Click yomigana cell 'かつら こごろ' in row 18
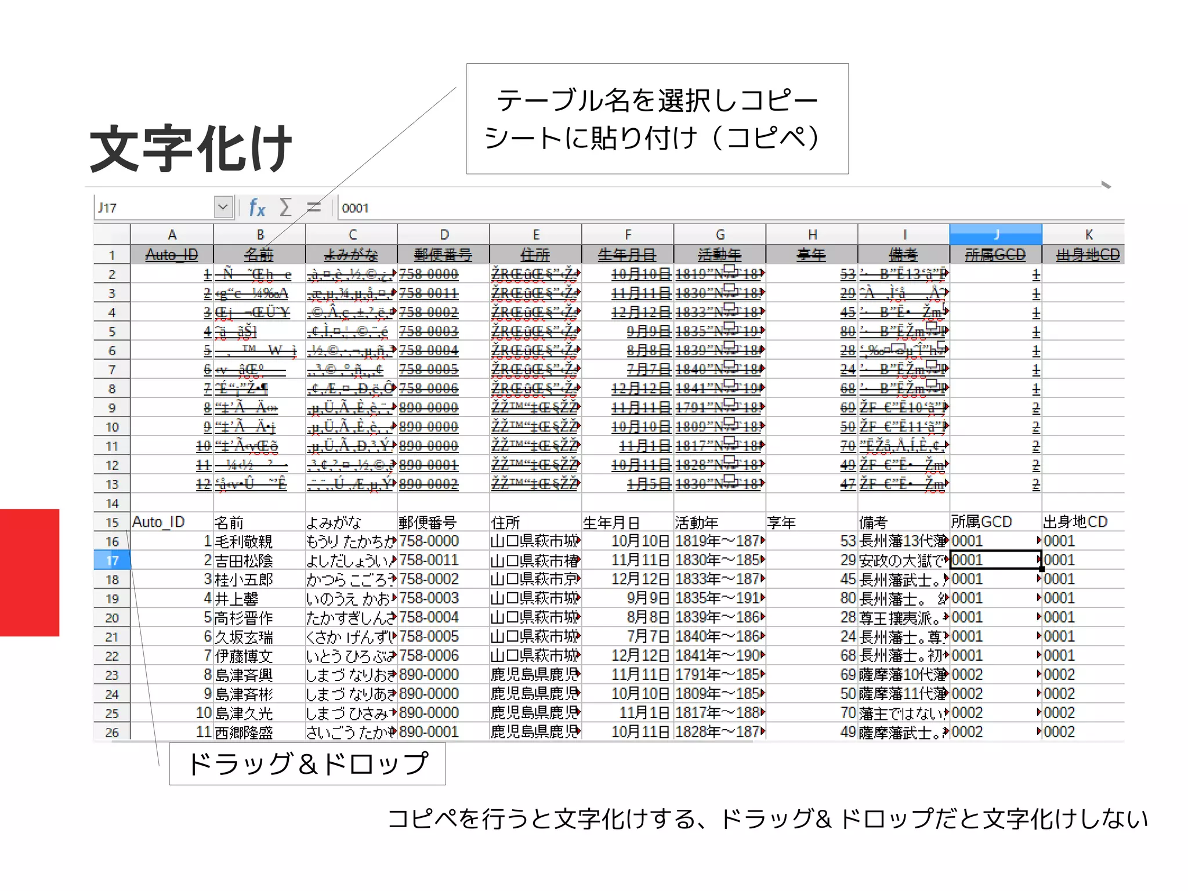1188x891 pixels. coord(352,579)
